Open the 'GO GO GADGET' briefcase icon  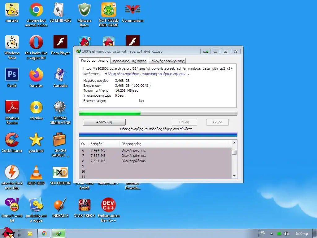tap(60, 145)
